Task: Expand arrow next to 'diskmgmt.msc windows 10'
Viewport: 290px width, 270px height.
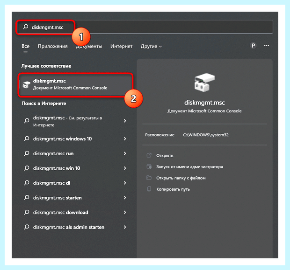Action: pyautogui.click(x=125, y=138)
